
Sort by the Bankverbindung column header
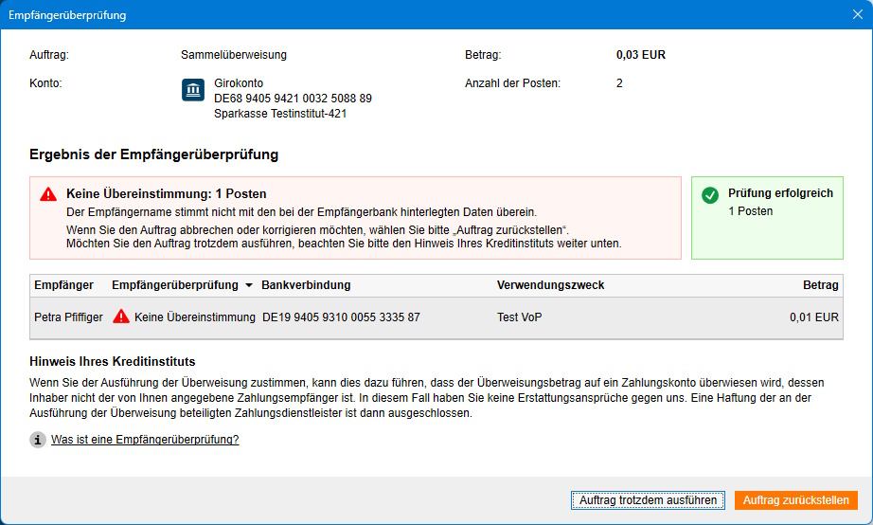click(306, 285)
